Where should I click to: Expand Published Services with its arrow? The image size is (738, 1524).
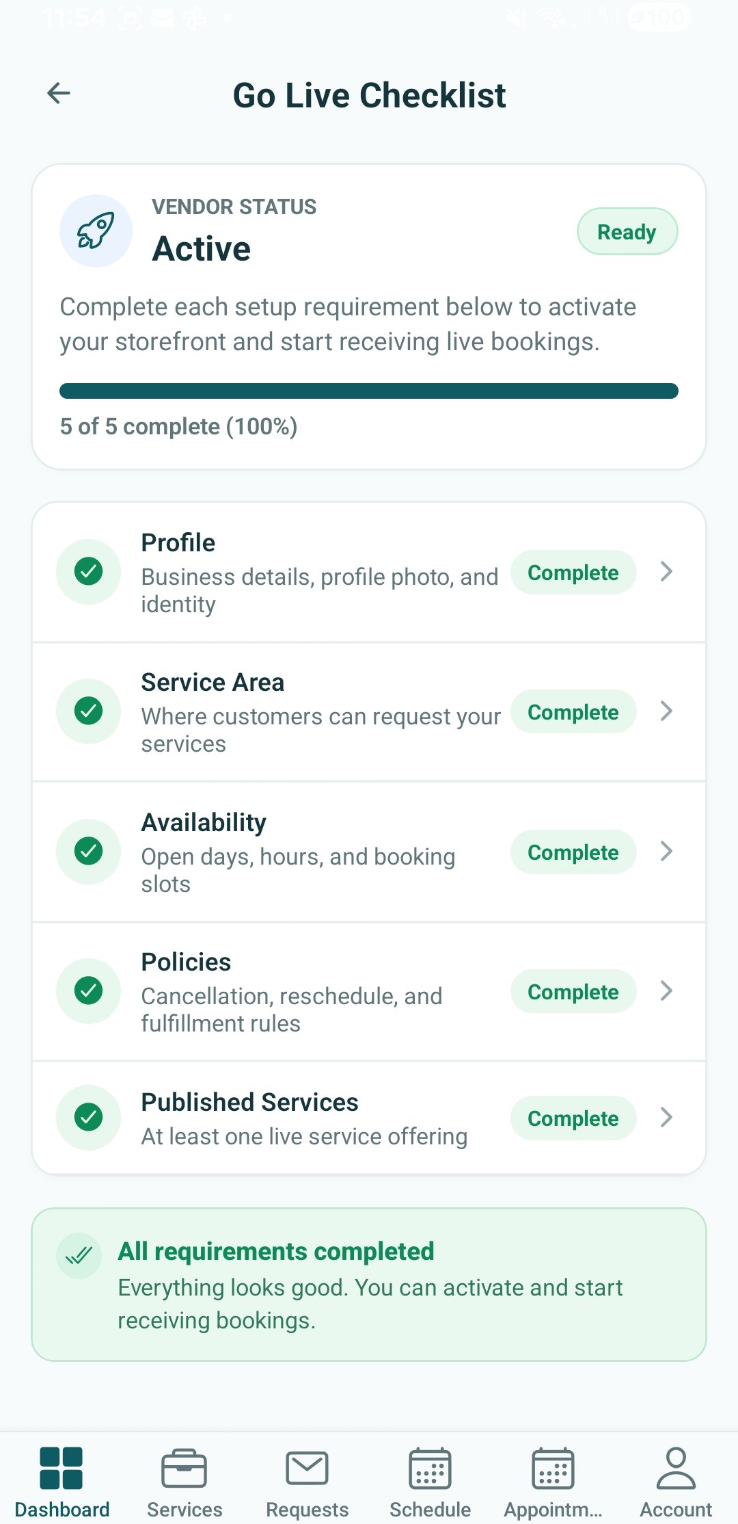(x=666, y=1117)
